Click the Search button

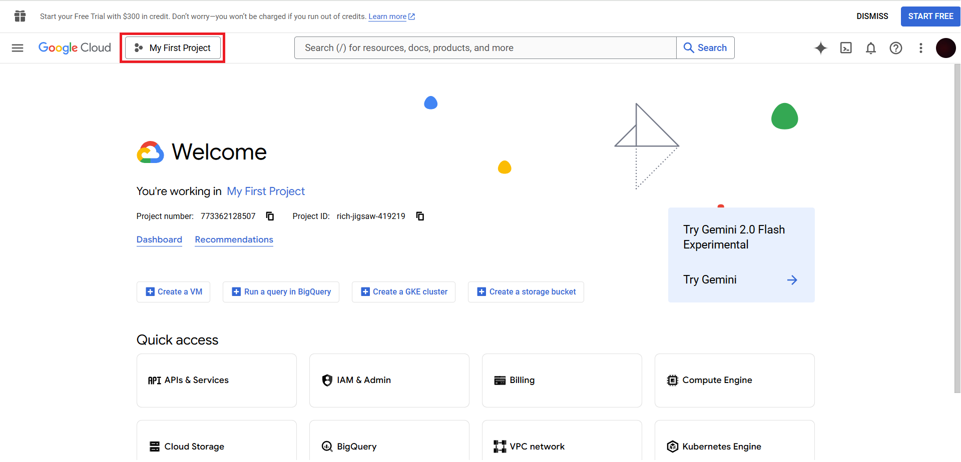coord(705,48)
